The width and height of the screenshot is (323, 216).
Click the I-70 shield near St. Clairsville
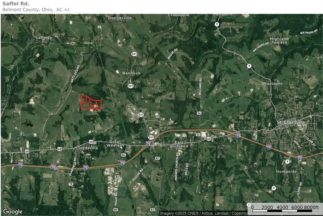269,147
